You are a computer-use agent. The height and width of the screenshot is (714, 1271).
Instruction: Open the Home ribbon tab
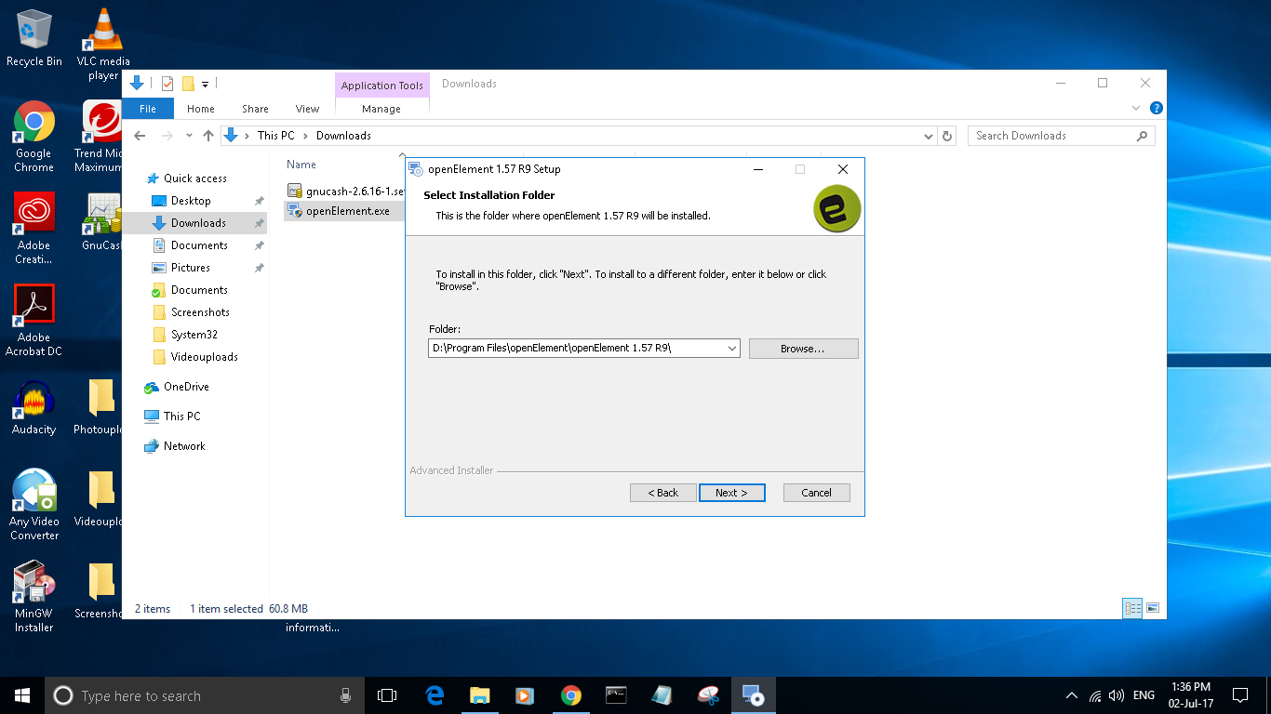(x=200, y=109)
